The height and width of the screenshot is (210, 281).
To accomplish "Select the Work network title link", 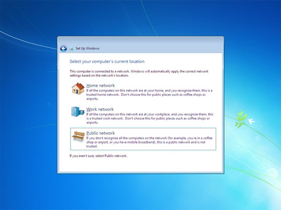I will (100, 109).
